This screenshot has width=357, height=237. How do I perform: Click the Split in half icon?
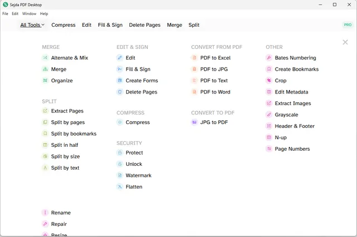45,145
